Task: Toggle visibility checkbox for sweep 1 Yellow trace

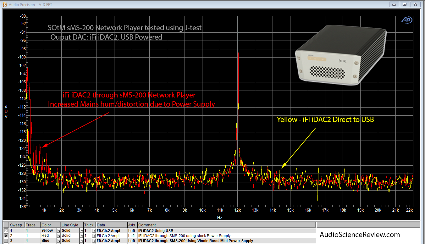Action: [6, 231]
